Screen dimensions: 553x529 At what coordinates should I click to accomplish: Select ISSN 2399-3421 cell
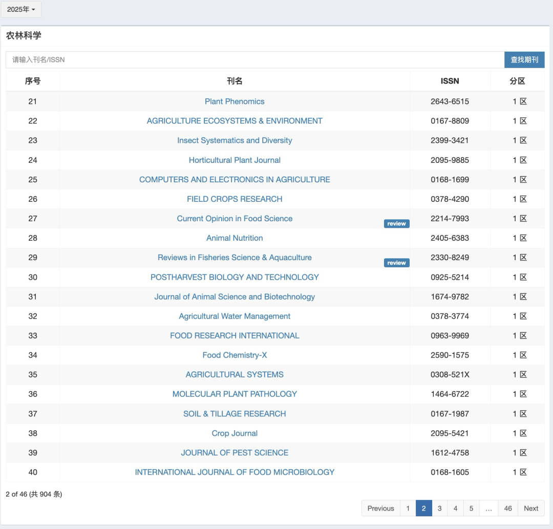450,140
